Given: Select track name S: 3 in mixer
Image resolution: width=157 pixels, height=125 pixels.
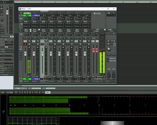Looking at the screenshot, I should (44, 15).
